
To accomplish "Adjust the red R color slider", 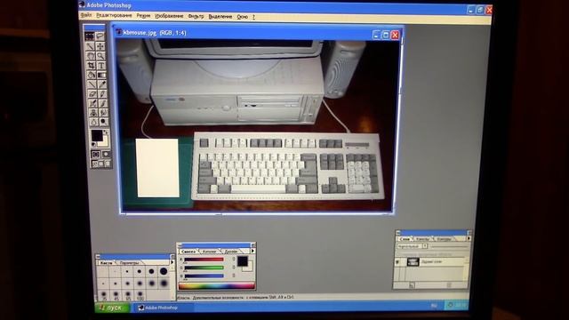I will pos(204,259).
